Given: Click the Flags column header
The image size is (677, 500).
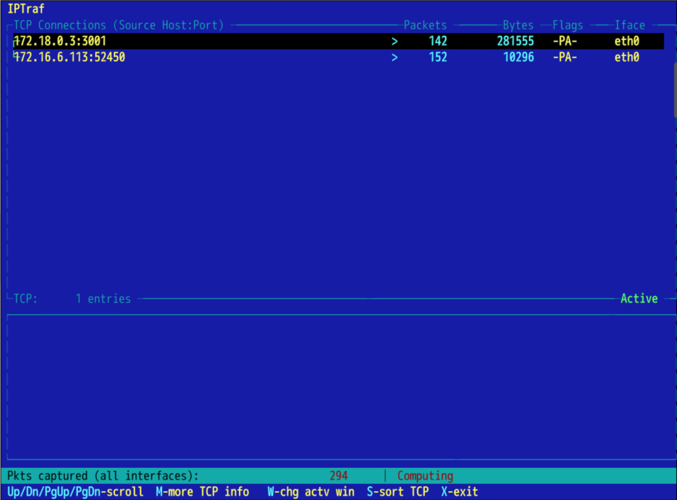Looking at the screenshot, I should (568, 25).
